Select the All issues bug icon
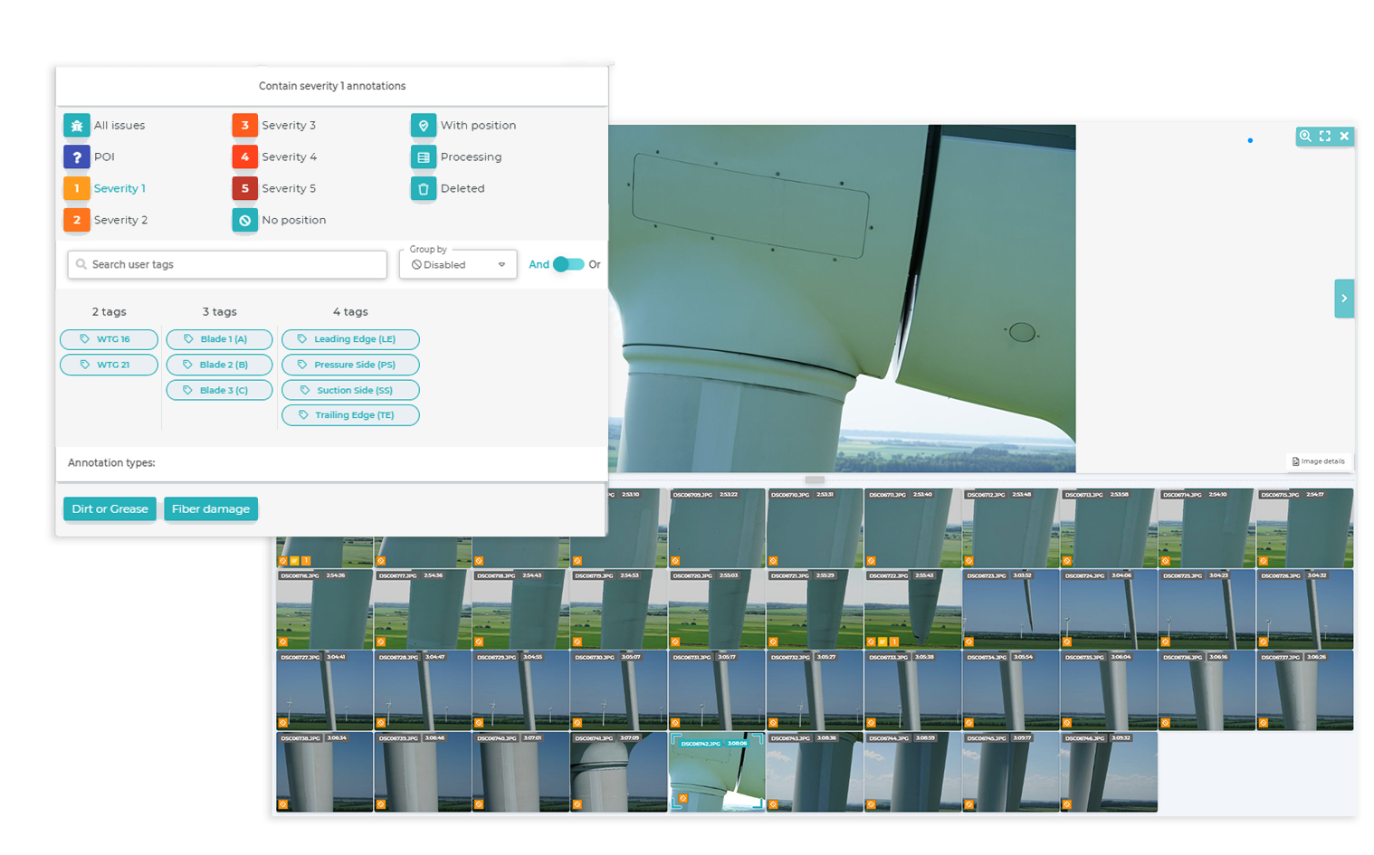This screenshot has width=1374, height=855. 77,126
